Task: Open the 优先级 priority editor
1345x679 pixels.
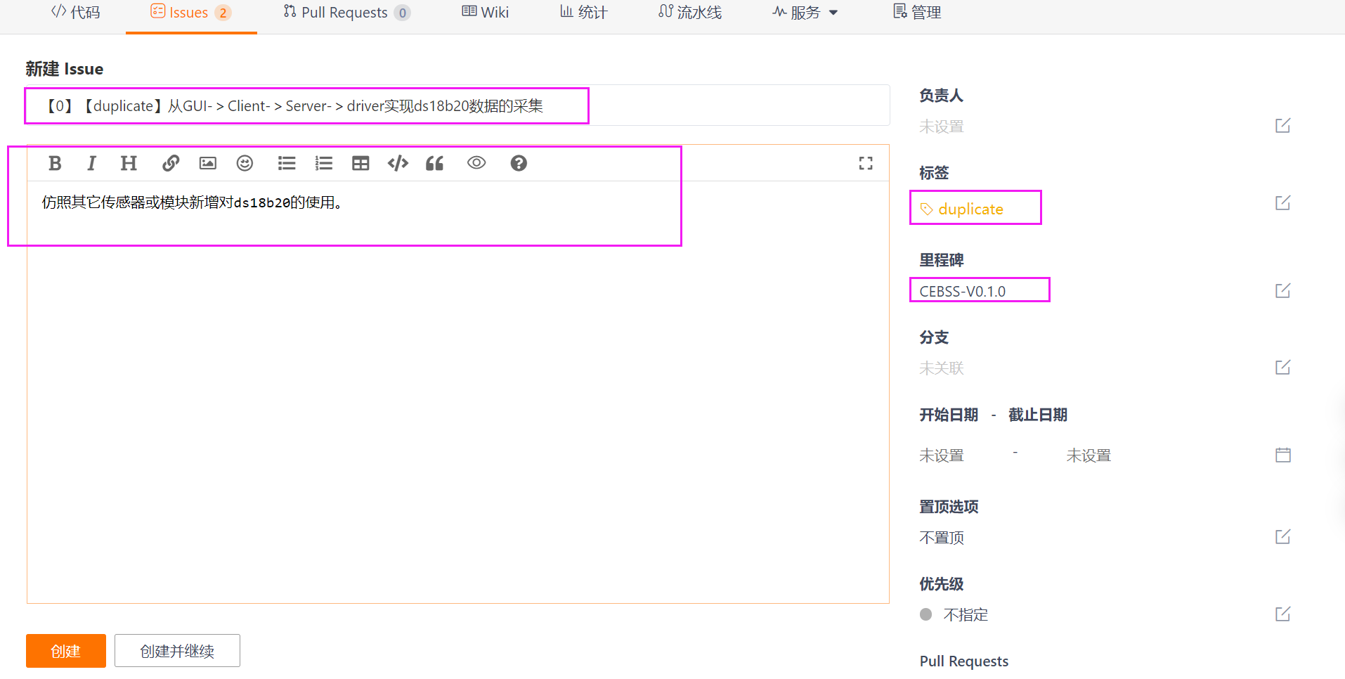Action: pyautogui.click(x=1282, y=614)
